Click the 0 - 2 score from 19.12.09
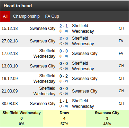This screenshot has width=129, height=128. click(64, 76)
